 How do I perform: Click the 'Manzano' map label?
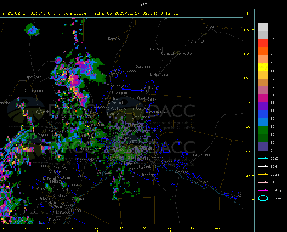click(x=29, y=212)
